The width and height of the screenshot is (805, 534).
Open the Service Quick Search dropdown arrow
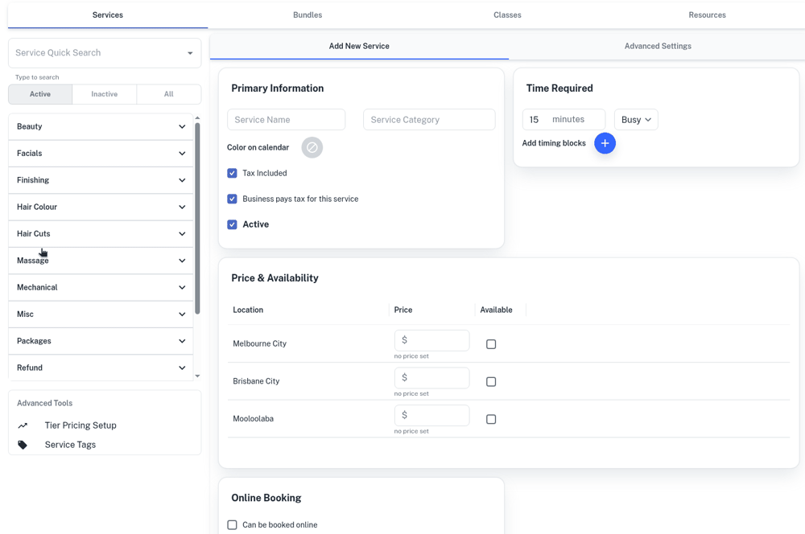[190, 53]
